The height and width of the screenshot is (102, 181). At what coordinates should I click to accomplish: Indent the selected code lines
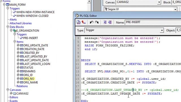[x=105, y=22]
